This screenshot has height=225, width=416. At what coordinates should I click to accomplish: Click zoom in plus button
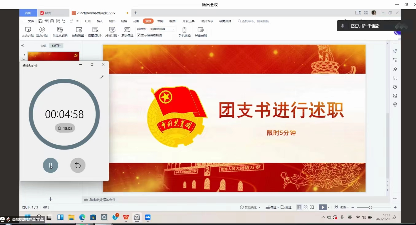[x=395, y=208]
